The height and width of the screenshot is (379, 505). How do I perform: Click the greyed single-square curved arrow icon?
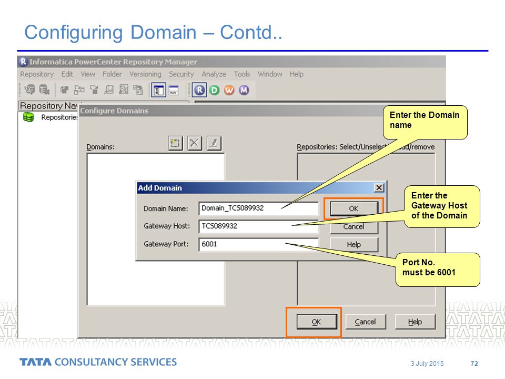(x=94, y=89)
